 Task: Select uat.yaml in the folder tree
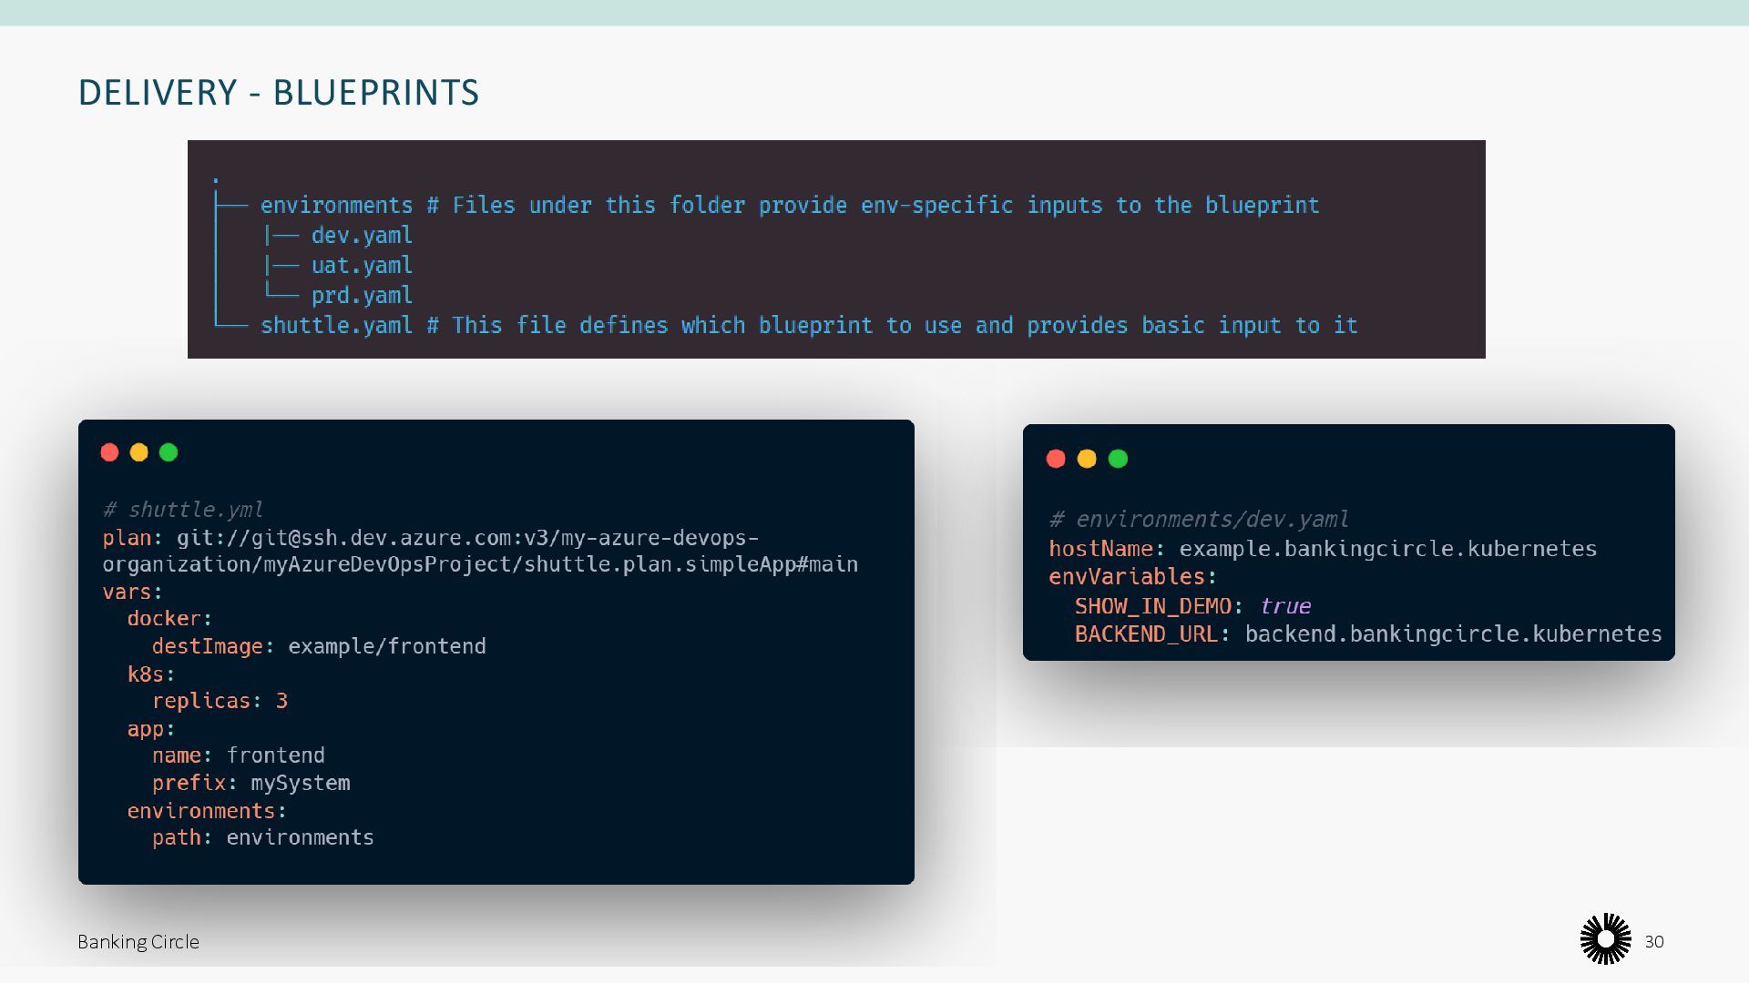tap(362, 266)
